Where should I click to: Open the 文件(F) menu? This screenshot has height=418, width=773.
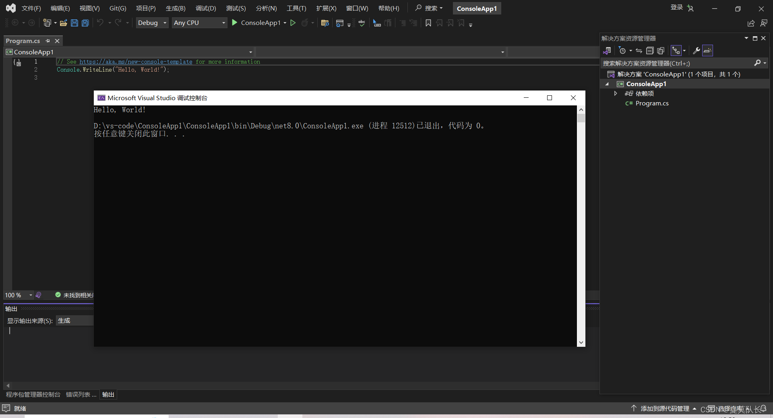(31, 8)
